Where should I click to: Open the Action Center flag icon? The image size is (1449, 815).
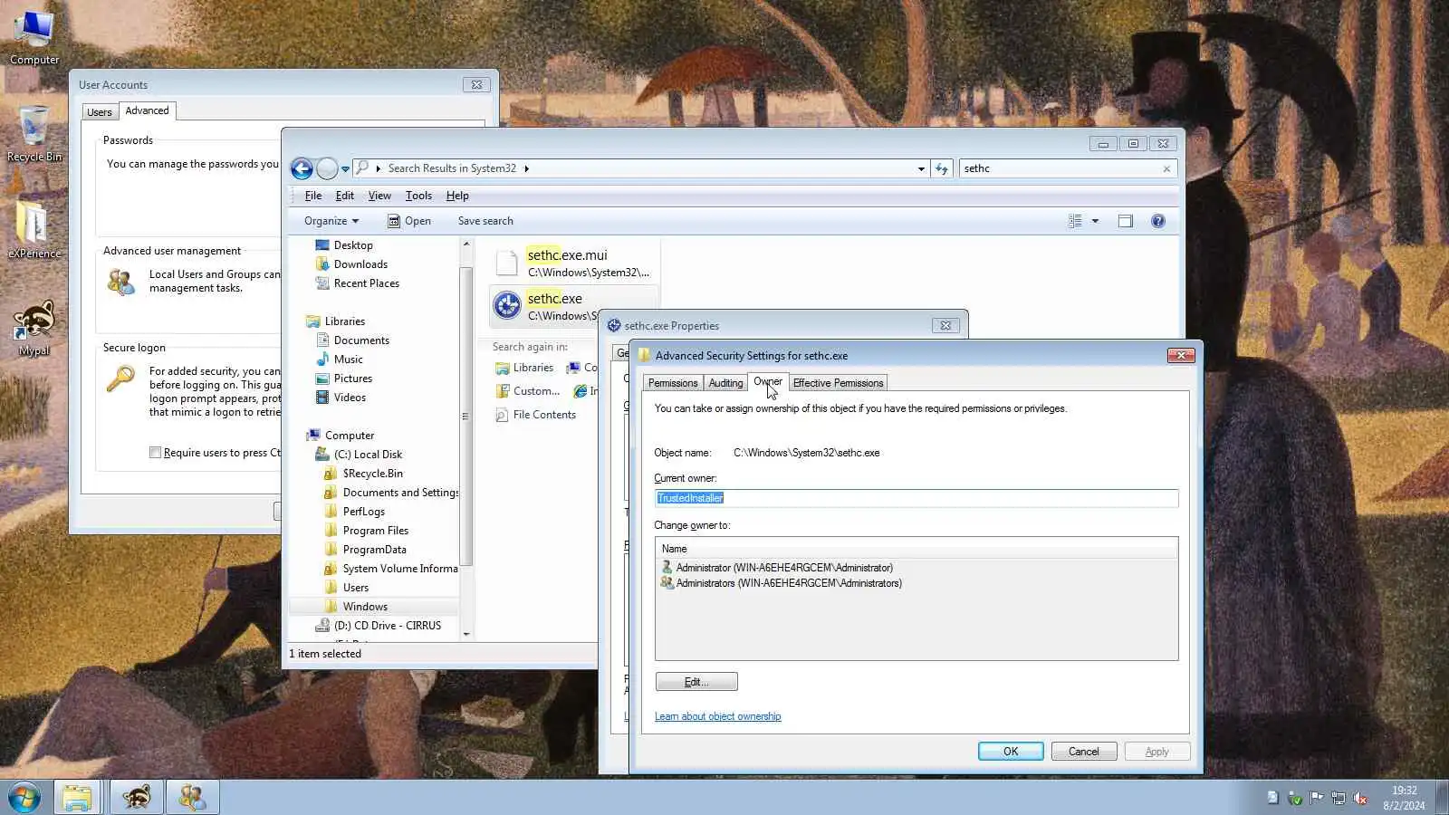point(1316,798)
